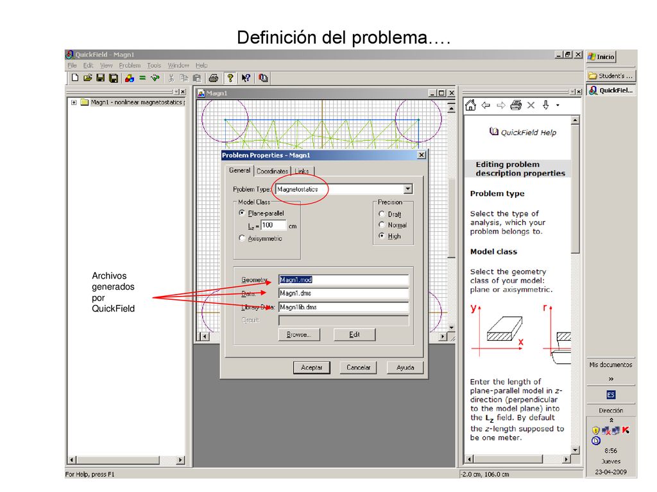Expand the Magn1 tree node plus sign

pyautogui.click(x=74, y=102)
